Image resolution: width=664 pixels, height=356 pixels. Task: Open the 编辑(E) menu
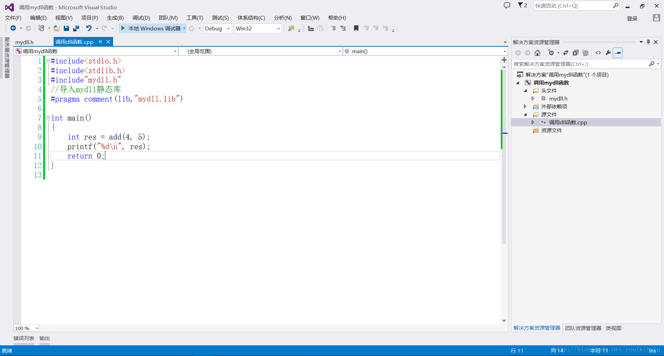coord(38,18)
